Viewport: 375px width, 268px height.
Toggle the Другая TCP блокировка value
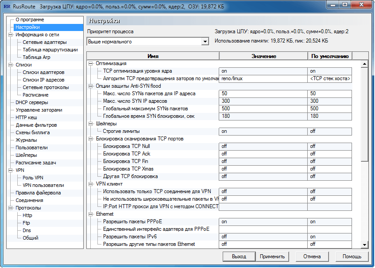tap(263, 177)
